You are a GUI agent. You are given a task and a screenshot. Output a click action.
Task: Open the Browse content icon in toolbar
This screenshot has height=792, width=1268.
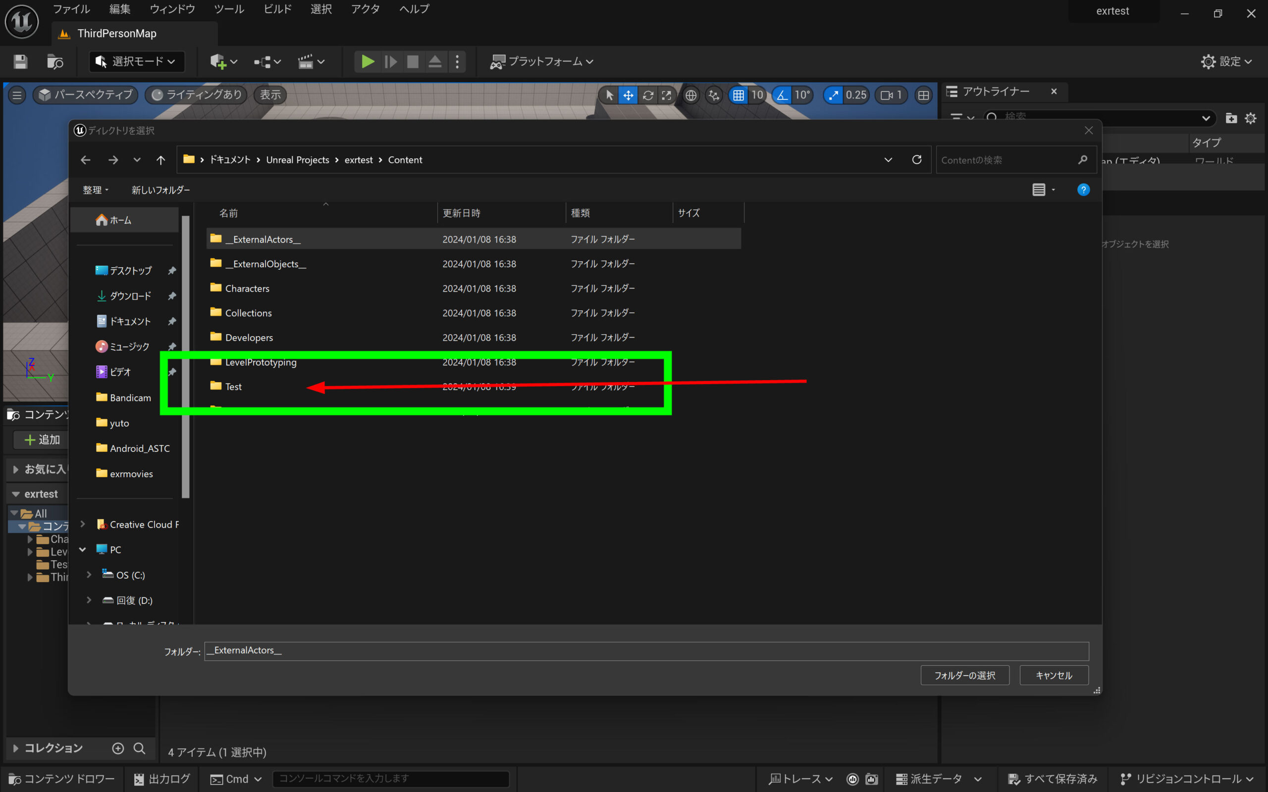(55, 62)
